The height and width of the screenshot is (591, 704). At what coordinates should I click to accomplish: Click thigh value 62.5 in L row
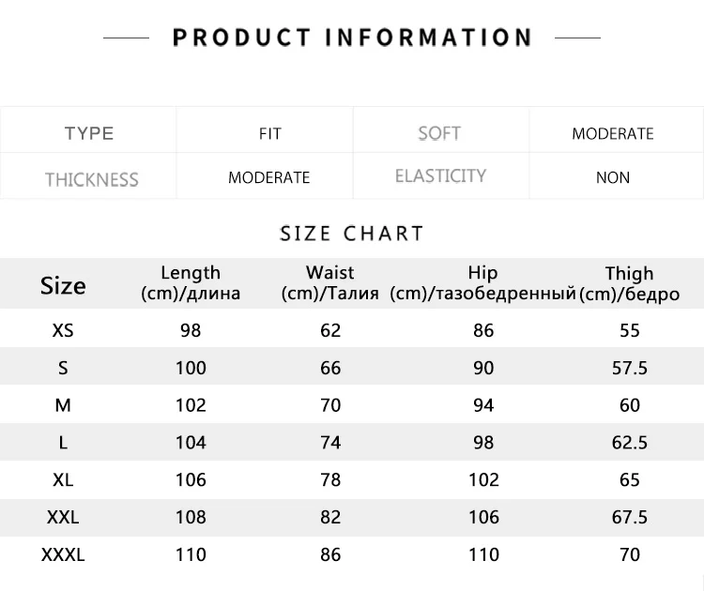point(630,443)
